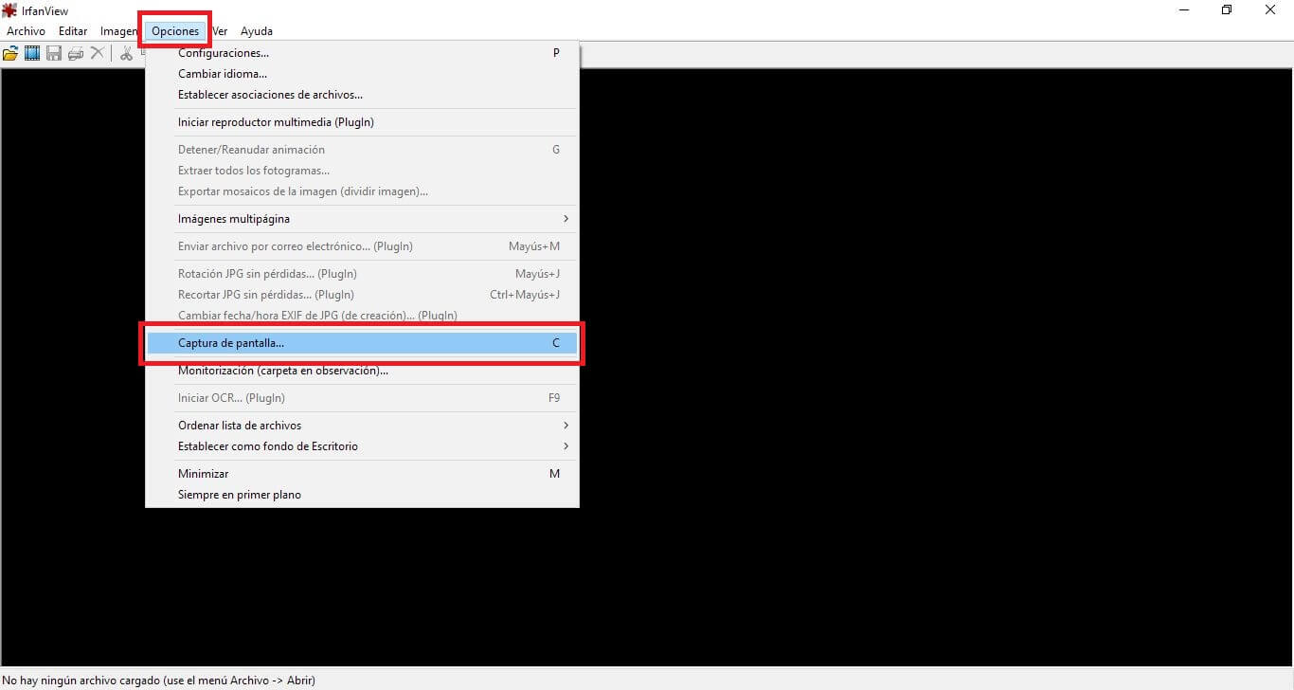Click the Print toolbar icon
Image resolution: width=1294 pixels, height=690 pixels.
pos(76,53)
